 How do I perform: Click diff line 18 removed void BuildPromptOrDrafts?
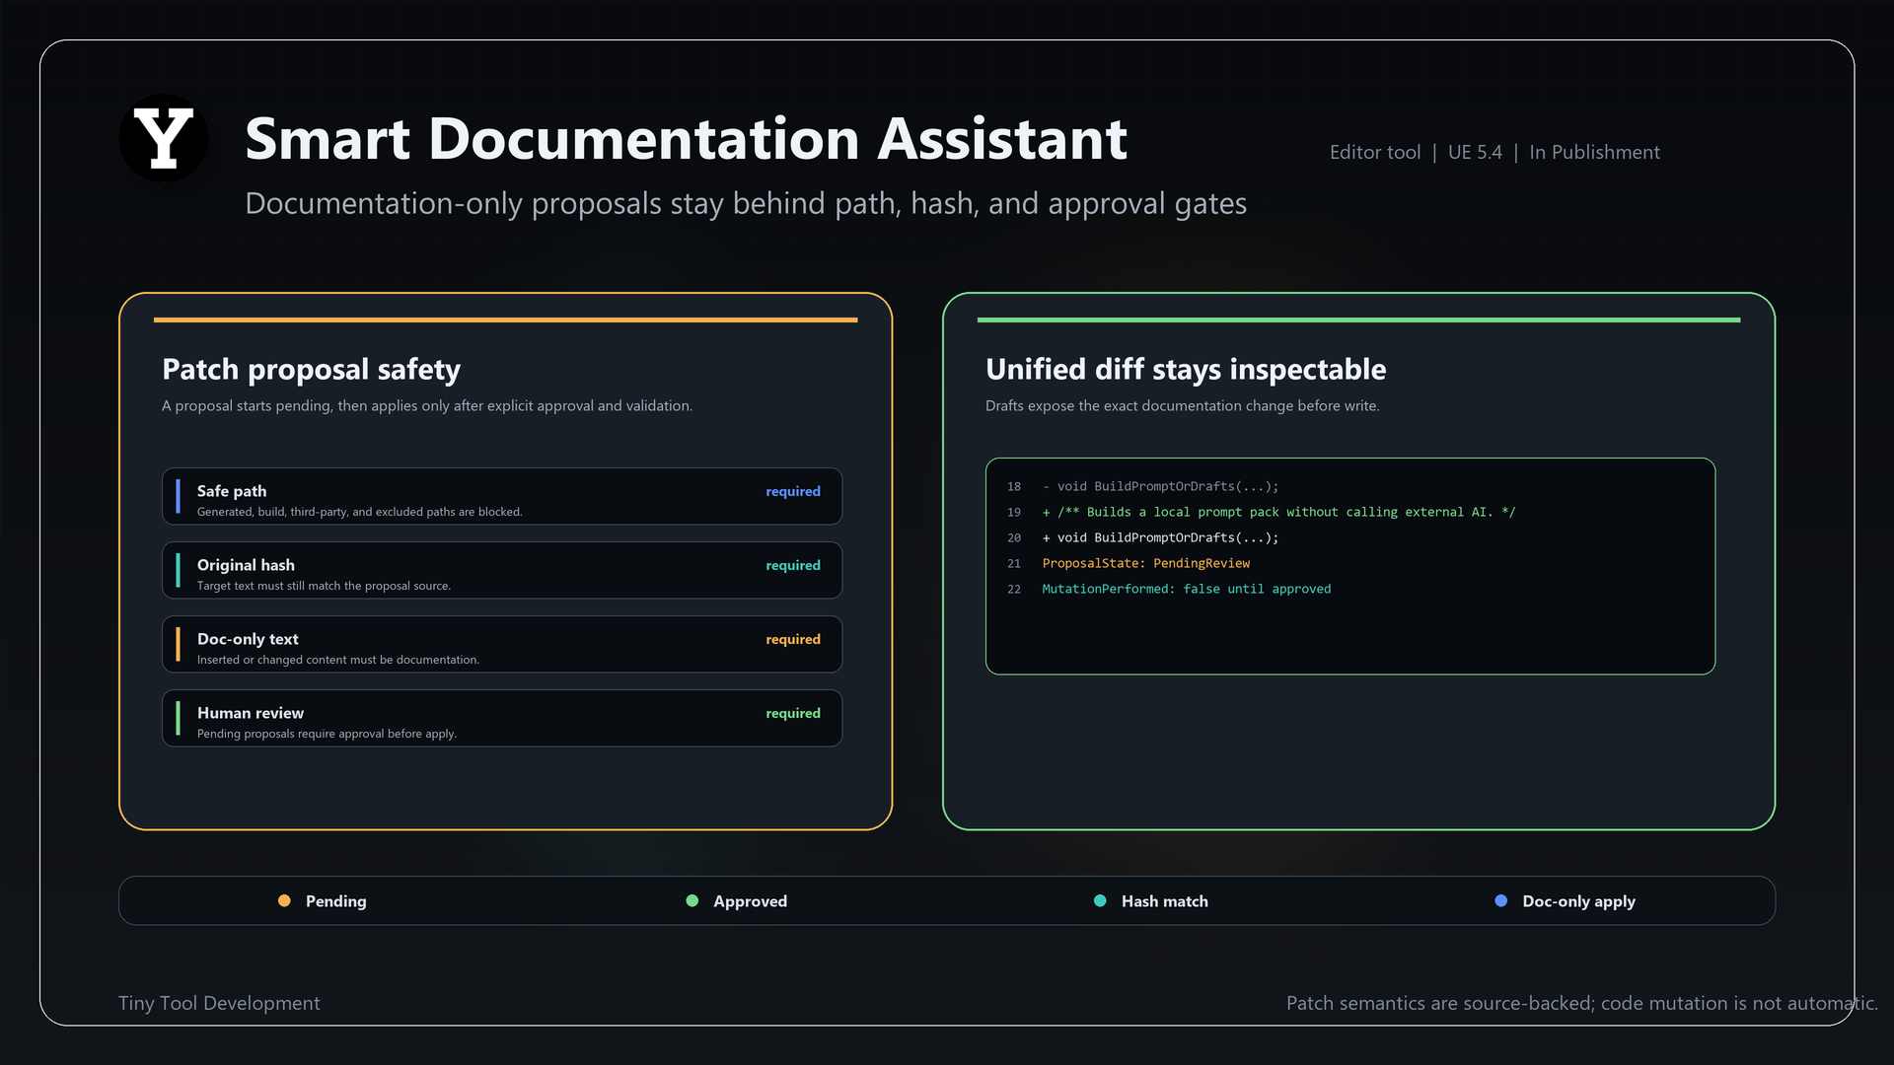coord(1160,486)
